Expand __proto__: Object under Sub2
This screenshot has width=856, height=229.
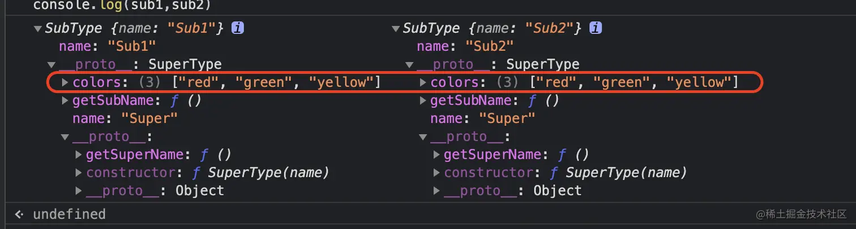pos(436,191)
